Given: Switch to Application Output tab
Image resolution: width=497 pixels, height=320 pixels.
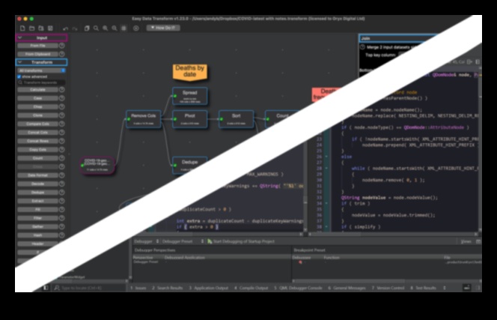Looking at the screenshot, I should (210, 287).
